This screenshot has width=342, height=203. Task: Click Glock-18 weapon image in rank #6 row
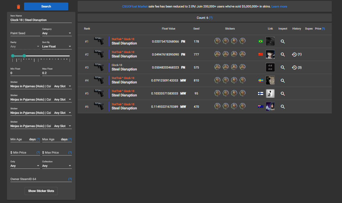99,106
